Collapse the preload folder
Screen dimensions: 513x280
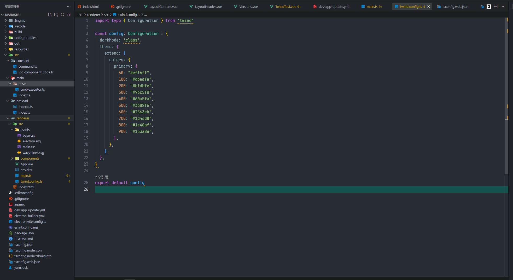pyautogui.click(x=8, y=101)
